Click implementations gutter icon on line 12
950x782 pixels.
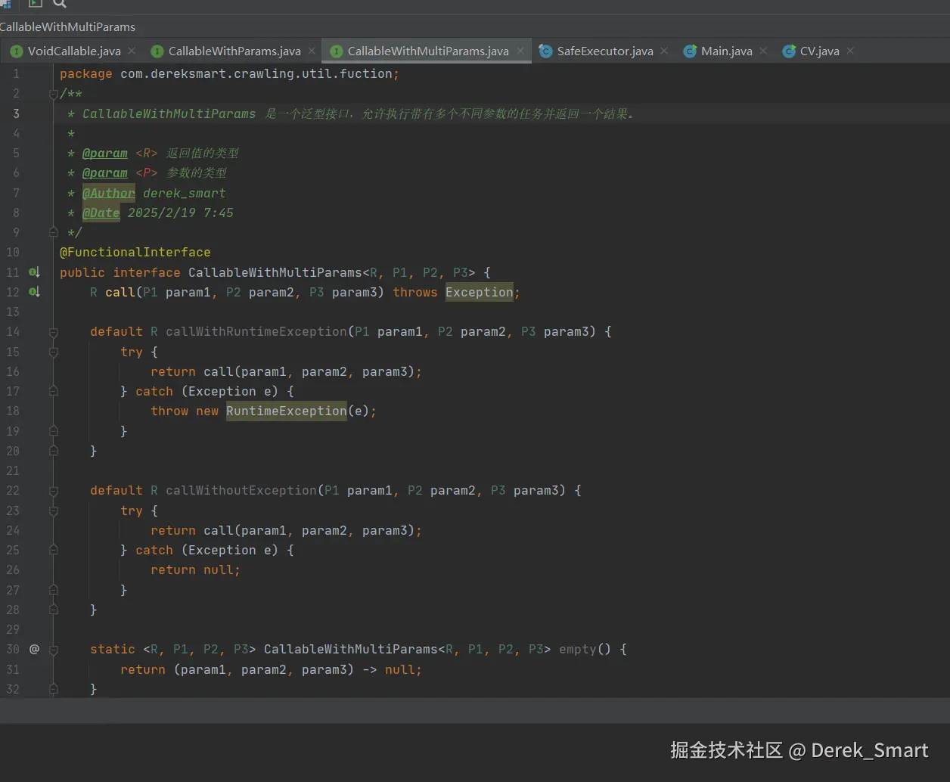(x=34, y=292)
